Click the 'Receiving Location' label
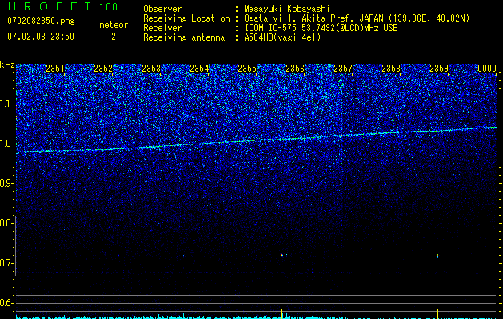Image resolution: width=503 pixels, height=319 pixels. coord(186,18)
